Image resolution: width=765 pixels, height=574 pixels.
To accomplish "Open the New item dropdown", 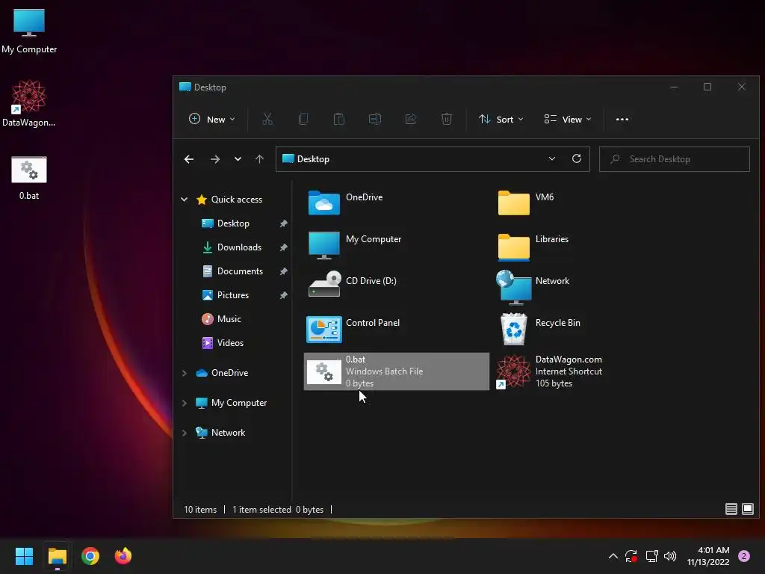I will 211,119.
